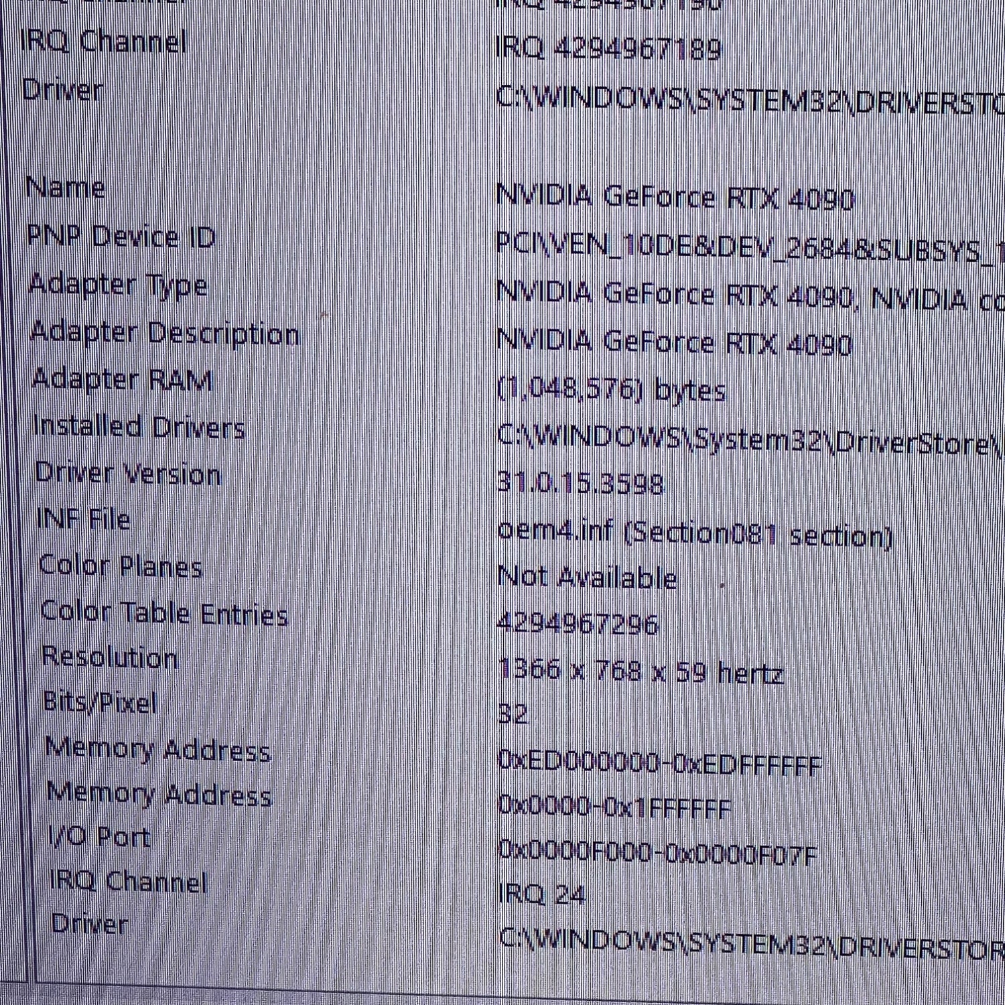Click the Driver label below IRQ 24 row
Viewport: 1005px width, 1005px height.
(90, 924)
